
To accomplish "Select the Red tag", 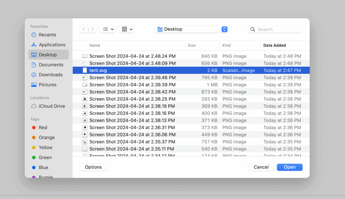I will point(43,127).
